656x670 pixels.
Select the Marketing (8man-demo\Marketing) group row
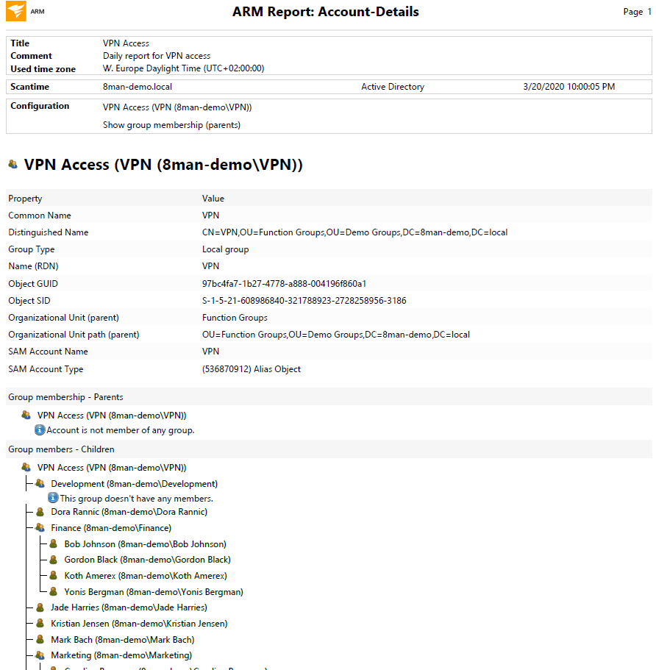[121, 655]
